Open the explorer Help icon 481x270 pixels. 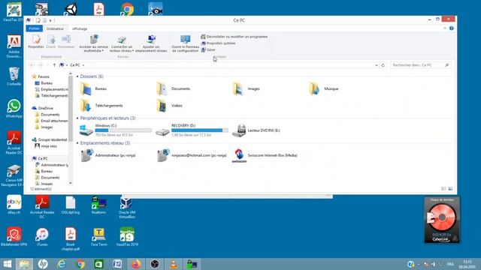451,28
